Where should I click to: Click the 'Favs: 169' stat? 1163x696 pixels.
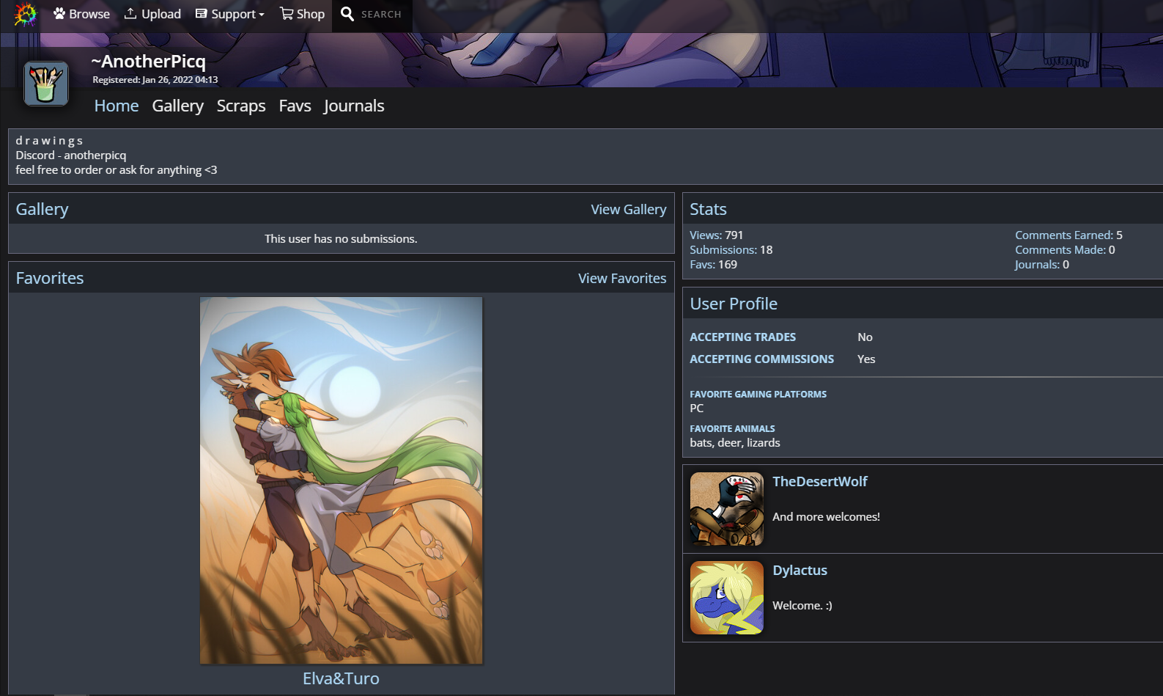pyautogui.click(x=714, y=264)
